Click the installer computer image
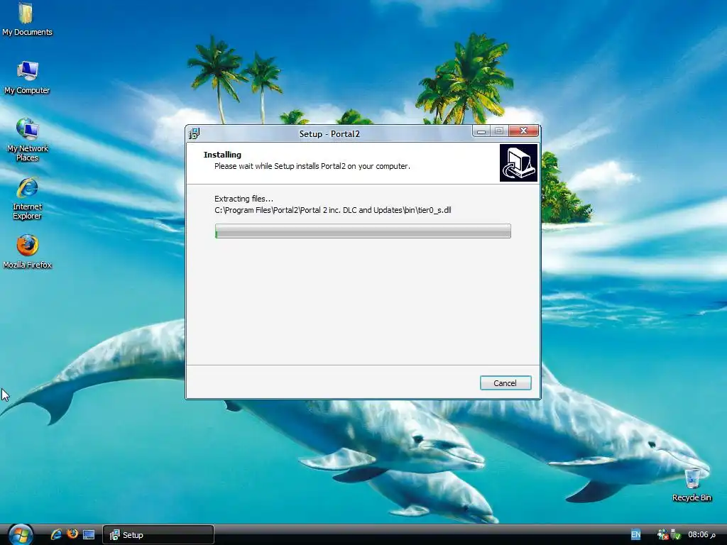The height and width of the screenshot is (545, 727). coord(518,163)
